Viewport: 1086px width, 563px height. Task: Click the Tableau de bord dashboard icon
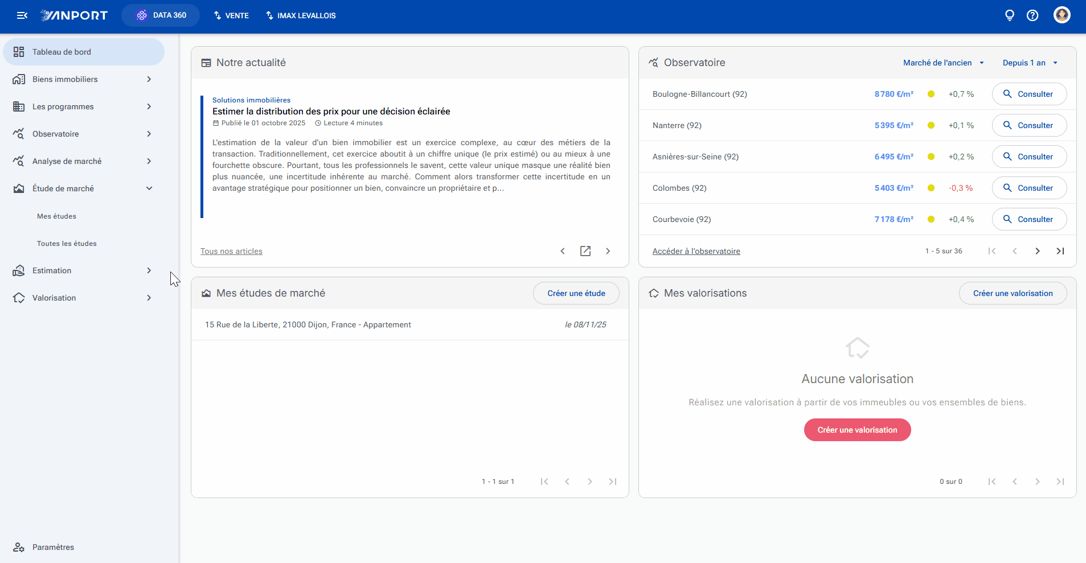pyautogui.click(x=19, y=52)
